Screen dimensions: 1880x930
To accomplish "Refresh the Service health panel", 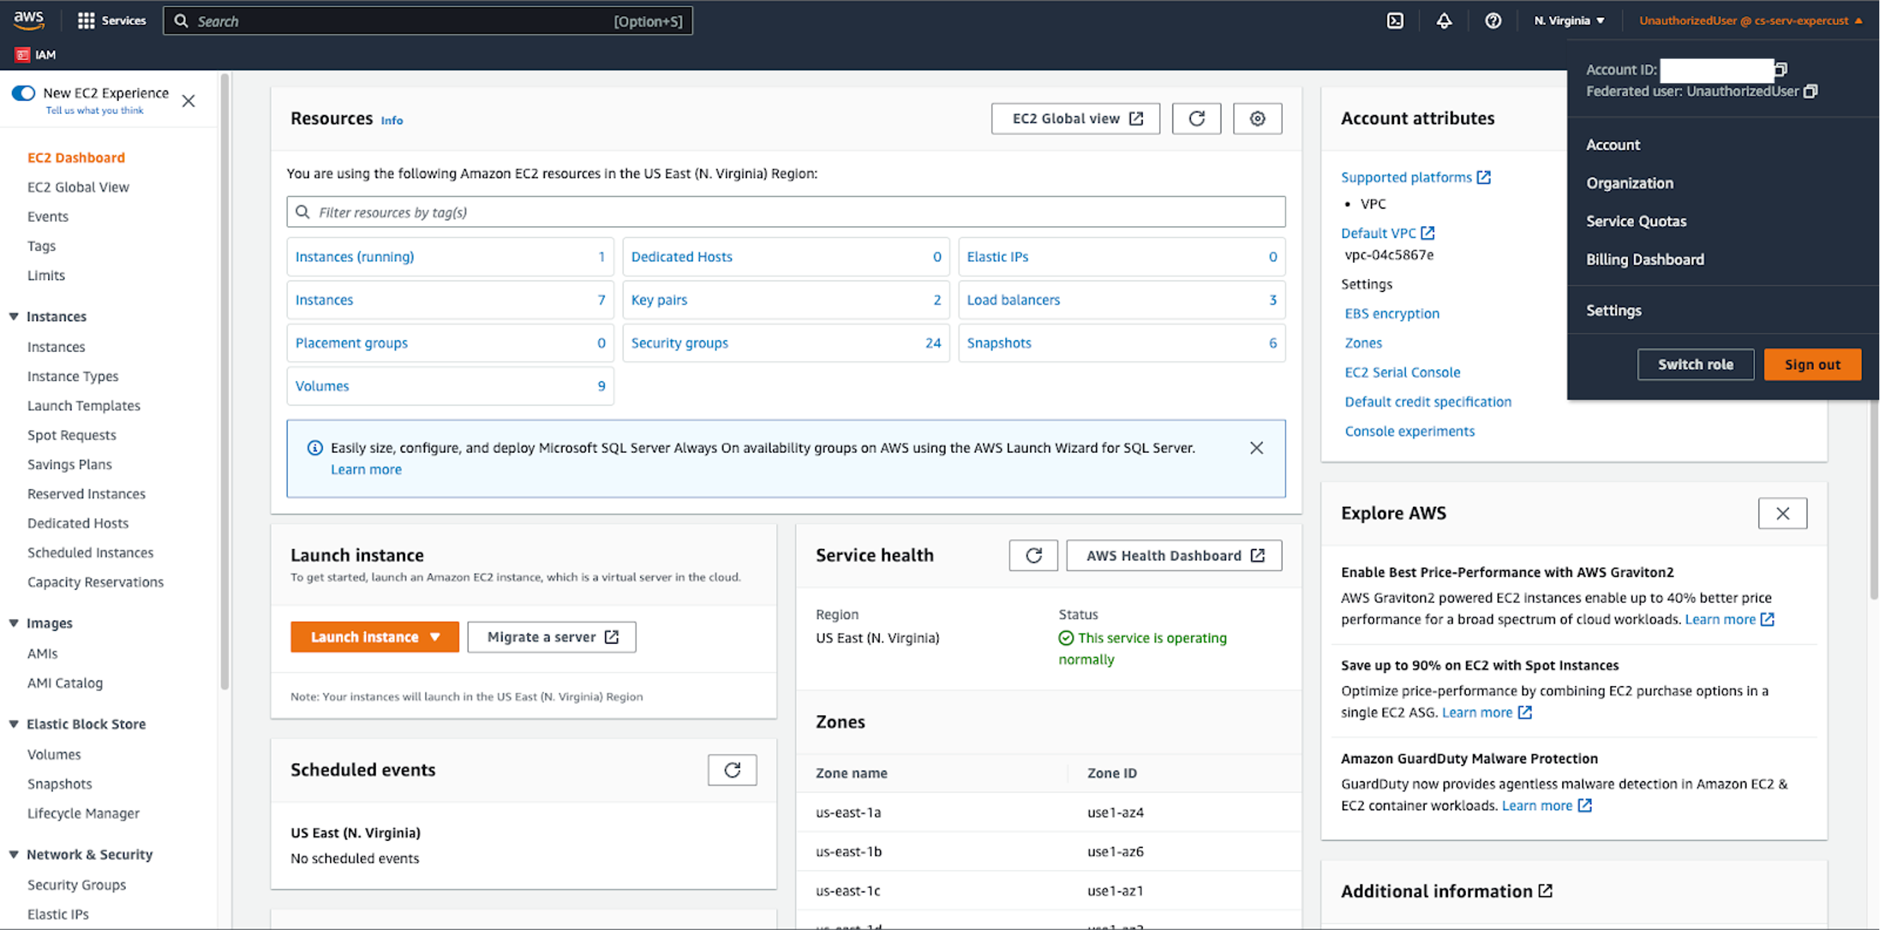I will click(1033, 555).
